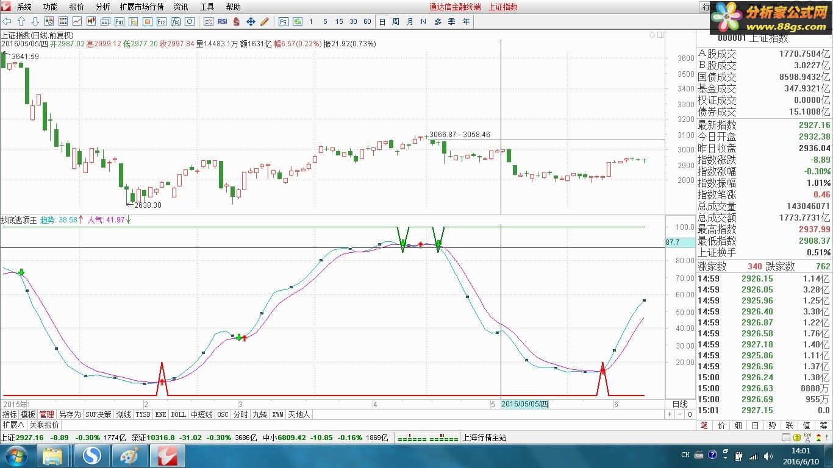Viewport: 833px width, 468px height.
Task: Select the daily 日 period button
Action: click(382, 21)
